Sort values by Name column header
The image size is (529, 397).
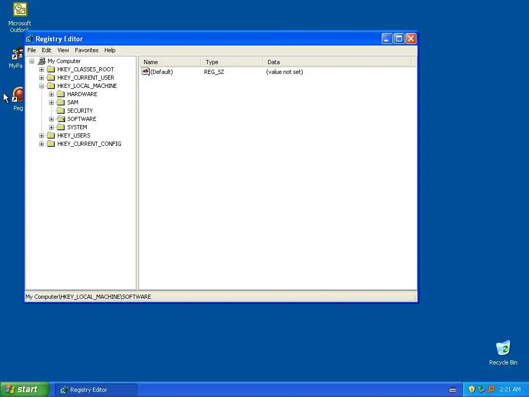click(x=170, y=62)
